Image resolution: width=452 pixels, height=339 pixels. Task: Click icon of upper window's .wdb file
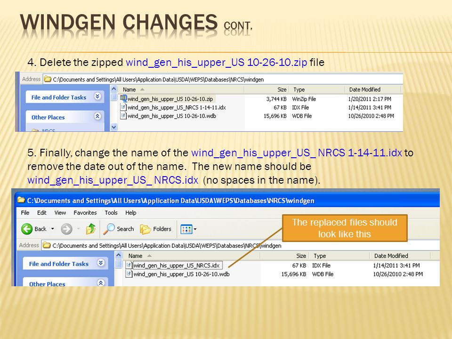(x=123, y=116)
